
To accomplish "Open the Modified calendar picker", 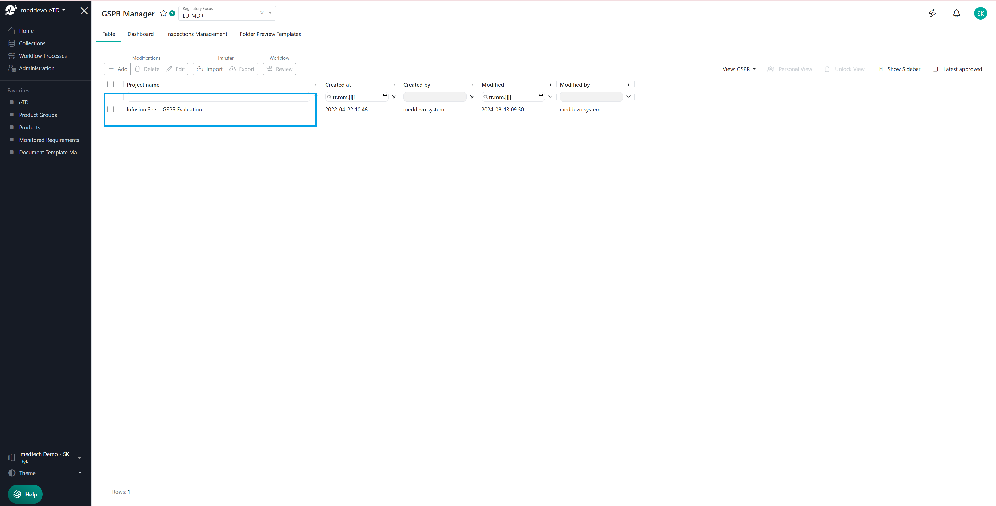I will coord(541,97).
